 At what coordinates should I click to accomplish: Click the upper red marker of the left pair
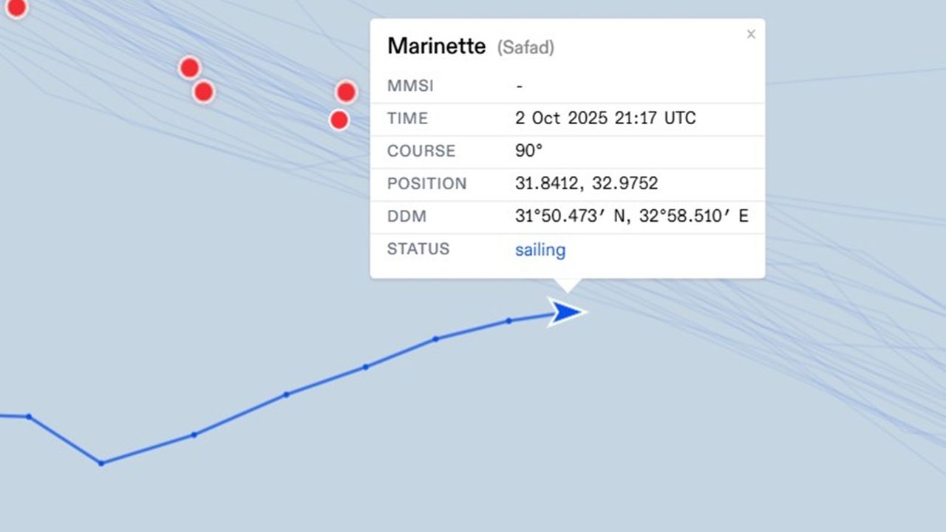(x=190, y=68)
